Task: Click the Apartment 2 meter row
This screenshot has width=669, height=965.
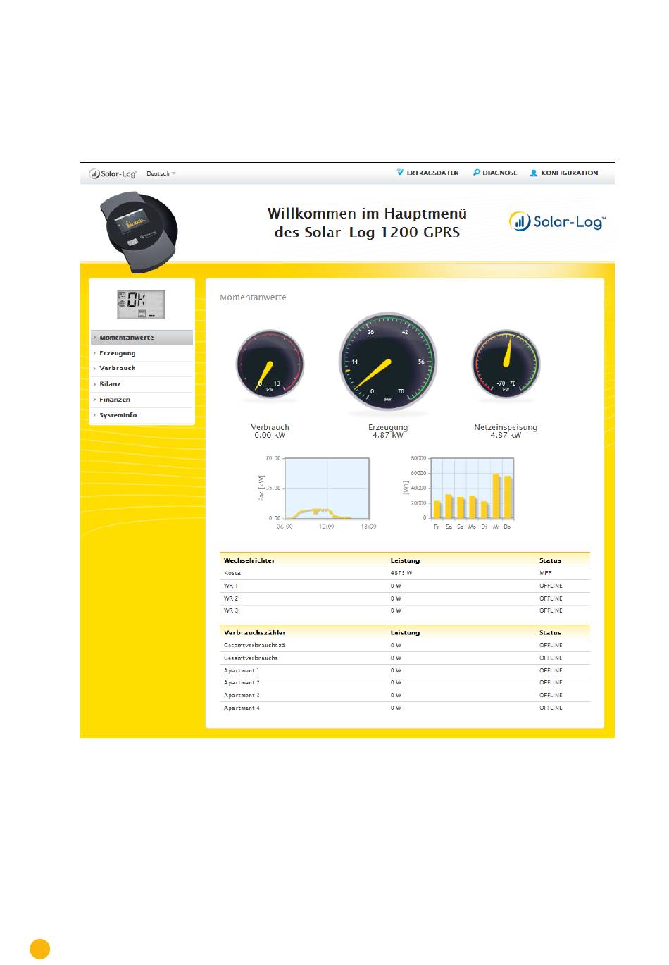Action: coord(405,683)
